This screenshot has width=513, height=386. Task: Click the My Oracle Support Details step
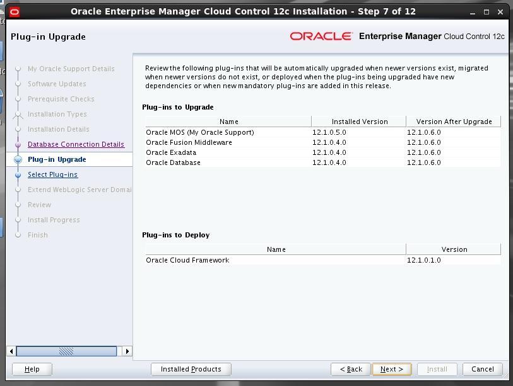[x=71, y=69]
